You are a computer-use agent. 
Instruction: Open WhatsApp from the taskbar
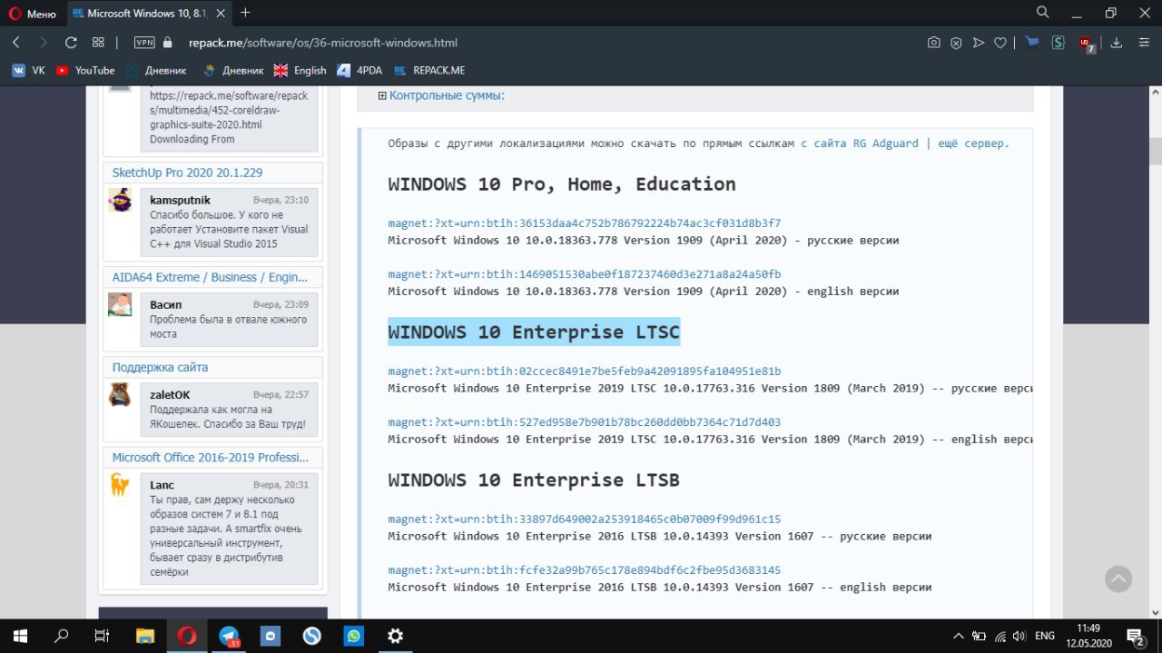[x=353, y=636]
